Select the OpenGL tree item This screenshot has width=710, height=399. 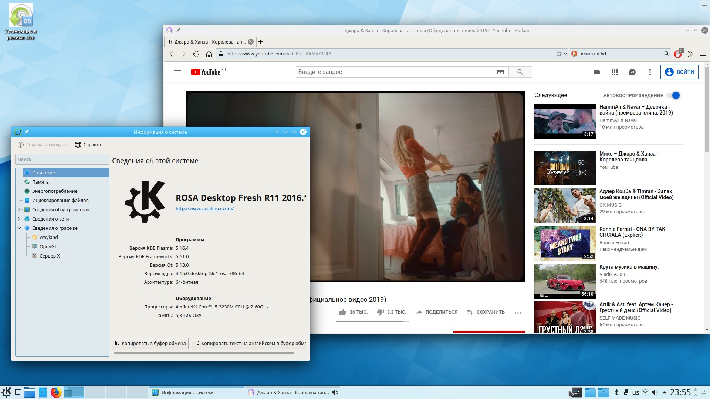coord(48,246)
